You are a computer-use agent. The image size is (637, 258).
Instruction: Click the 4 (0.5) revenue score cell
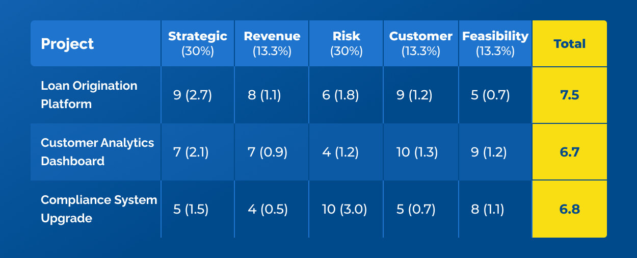tap(268, 210)
